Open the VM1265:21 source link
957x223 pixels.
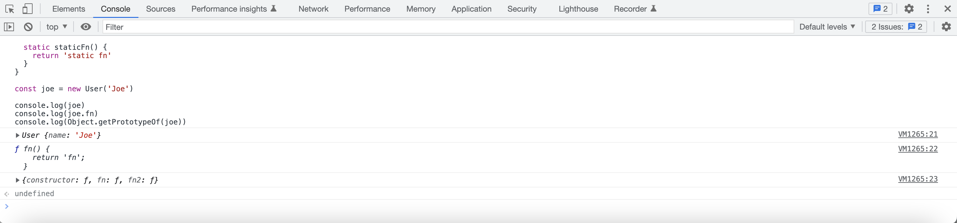(918, 134)
